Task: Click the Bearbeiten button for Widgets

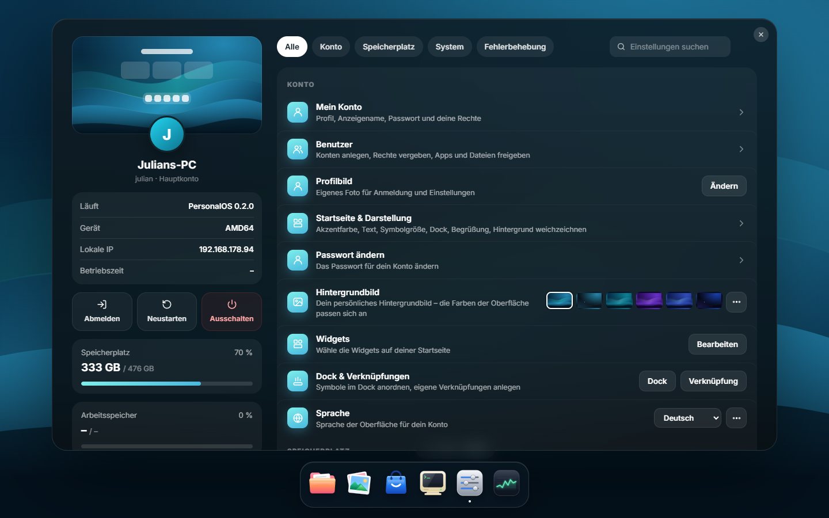Action: pyautogui.click(x=717, y=344)
